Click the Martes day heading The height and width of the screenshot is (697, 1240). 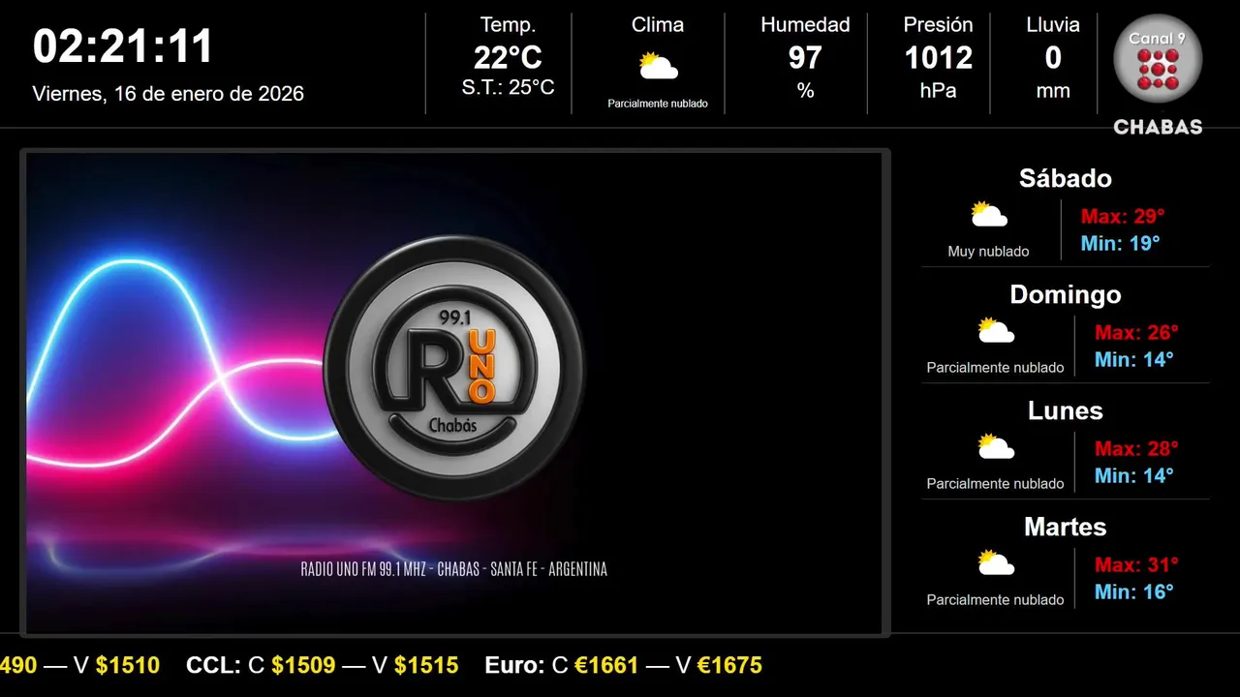pyautogui.click(x=1065, y=527)
